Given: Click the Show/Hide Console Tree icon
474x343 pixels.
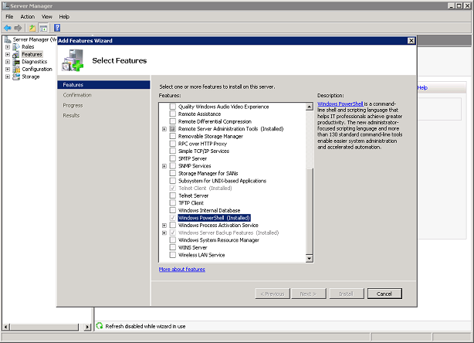Looking at the screenshot, I should click(x=44, y=28).
